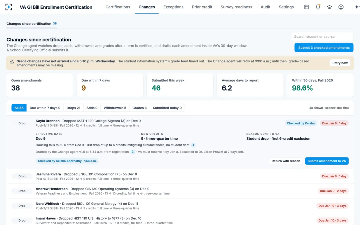This screenshot has height=225, width=360.
Task: Open Survey readiness tab
Action: (x=236, y=7)
